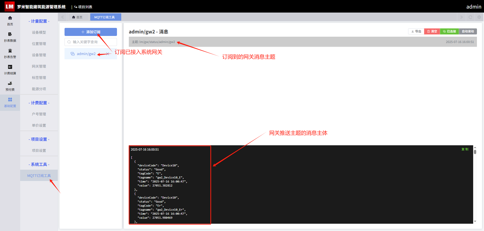Image resolution: width=484 pixels, height=231 pixels.
Task: Click the 添加订阅 add subscription button
Action: point(91,32)
